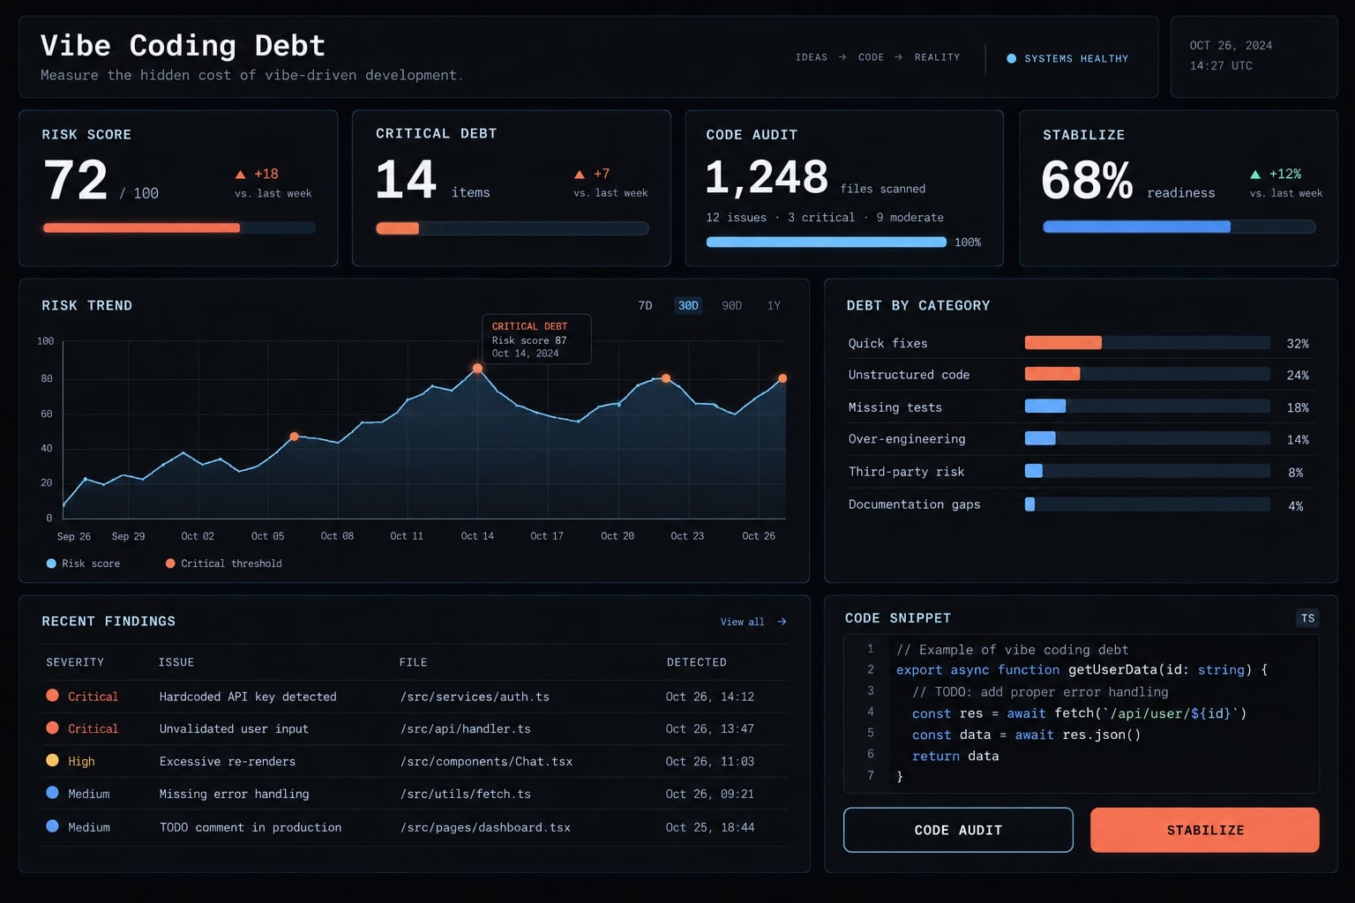Sort by the DETECTED column header
The image size is (1355, 903).
click(697, 662)
